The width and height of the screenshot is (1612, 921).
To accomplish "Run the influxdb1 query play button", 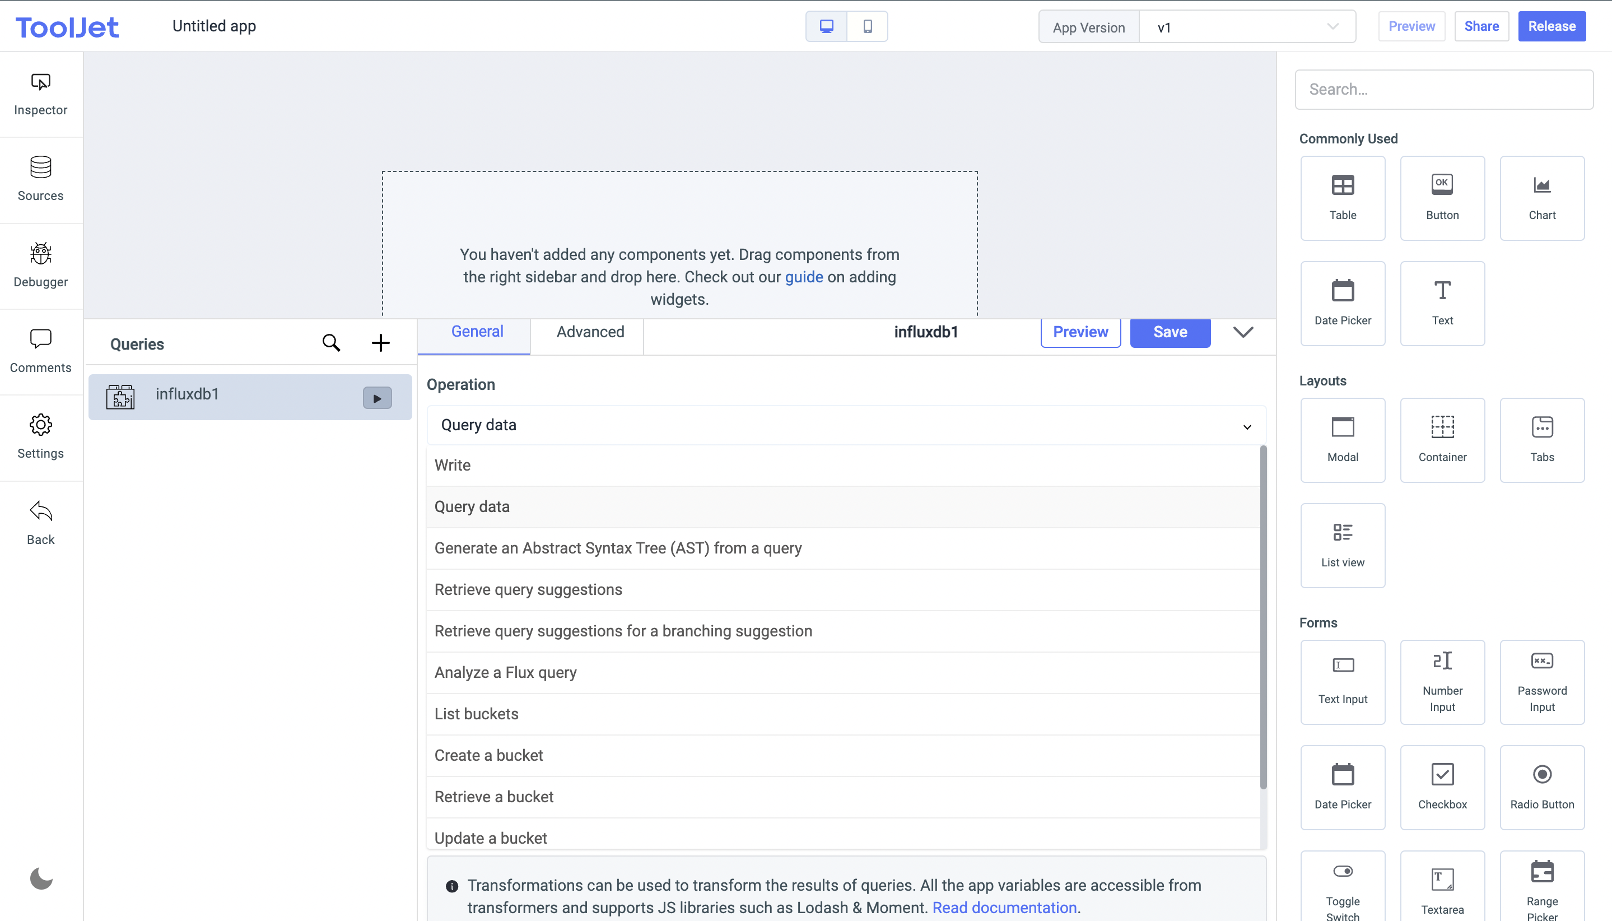I will pyautogui.click(x=377, y=398).
